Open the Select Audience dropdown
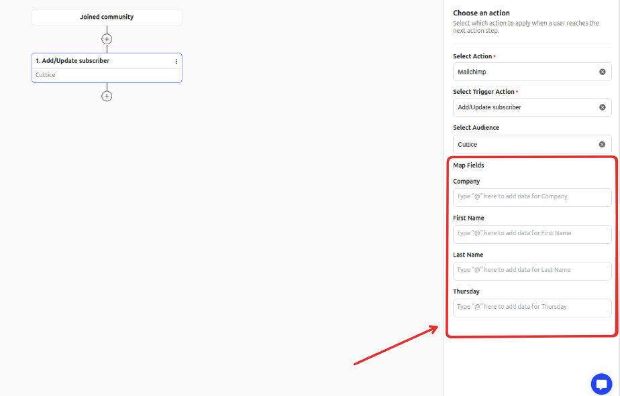This screenshot has width=620, height=396. (x=523, y=144)
